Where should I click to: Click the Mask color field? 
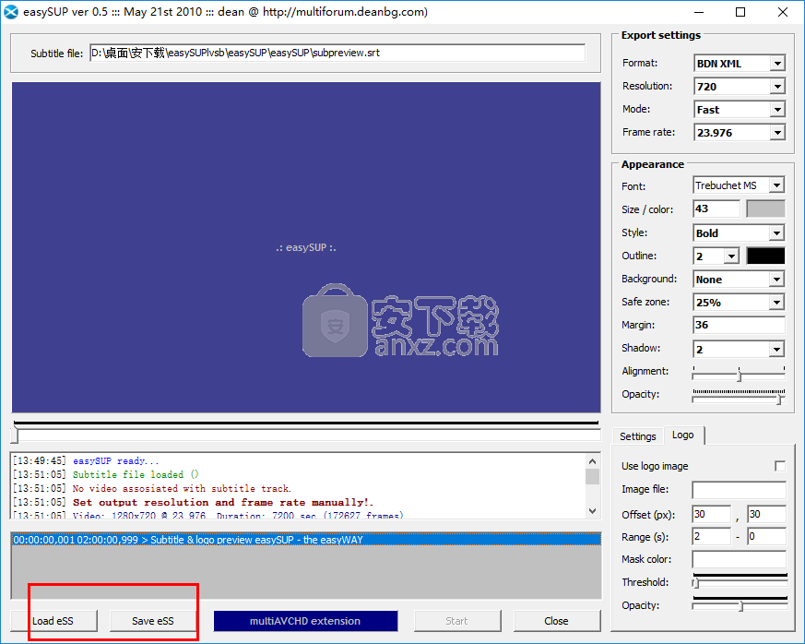point(739,559)
